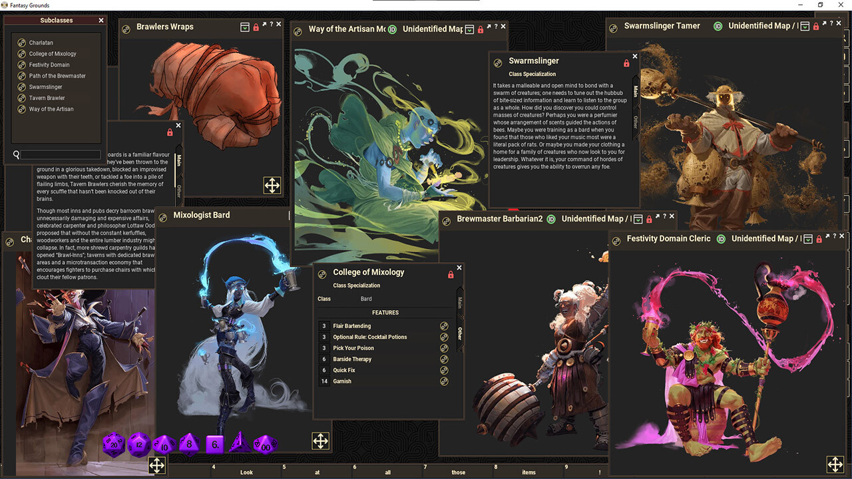Click the crosshair move icon on Mixologist Bard sheet
This screenshot has height=479, width=852.
320,440
